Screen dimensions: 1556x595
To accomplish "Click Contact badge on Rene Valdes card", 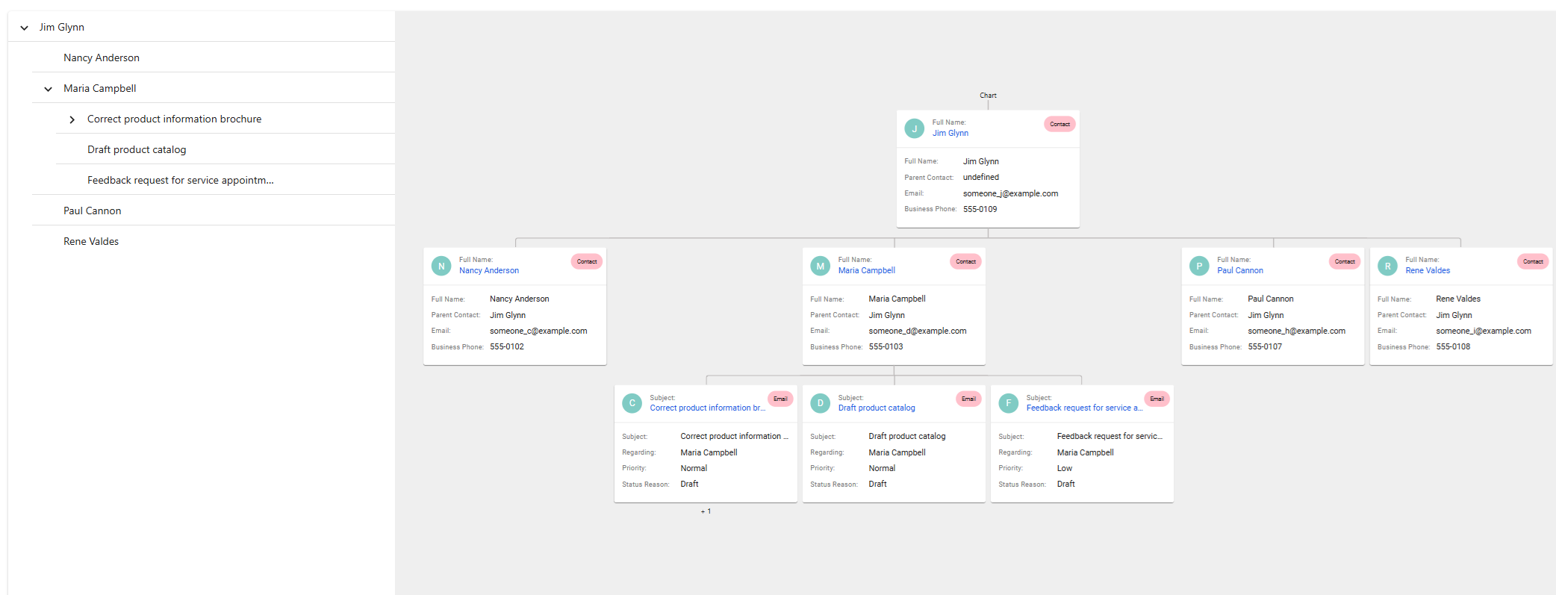I will 1532,261.
